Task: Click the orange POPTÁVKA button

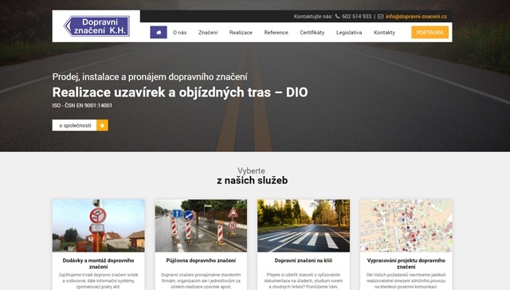Action: pyautogui.click(x=430, y=32)
